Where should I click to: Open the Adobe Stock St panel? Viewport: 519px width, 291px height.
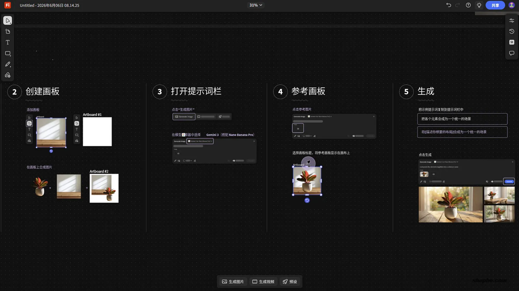tap(512, 42)
